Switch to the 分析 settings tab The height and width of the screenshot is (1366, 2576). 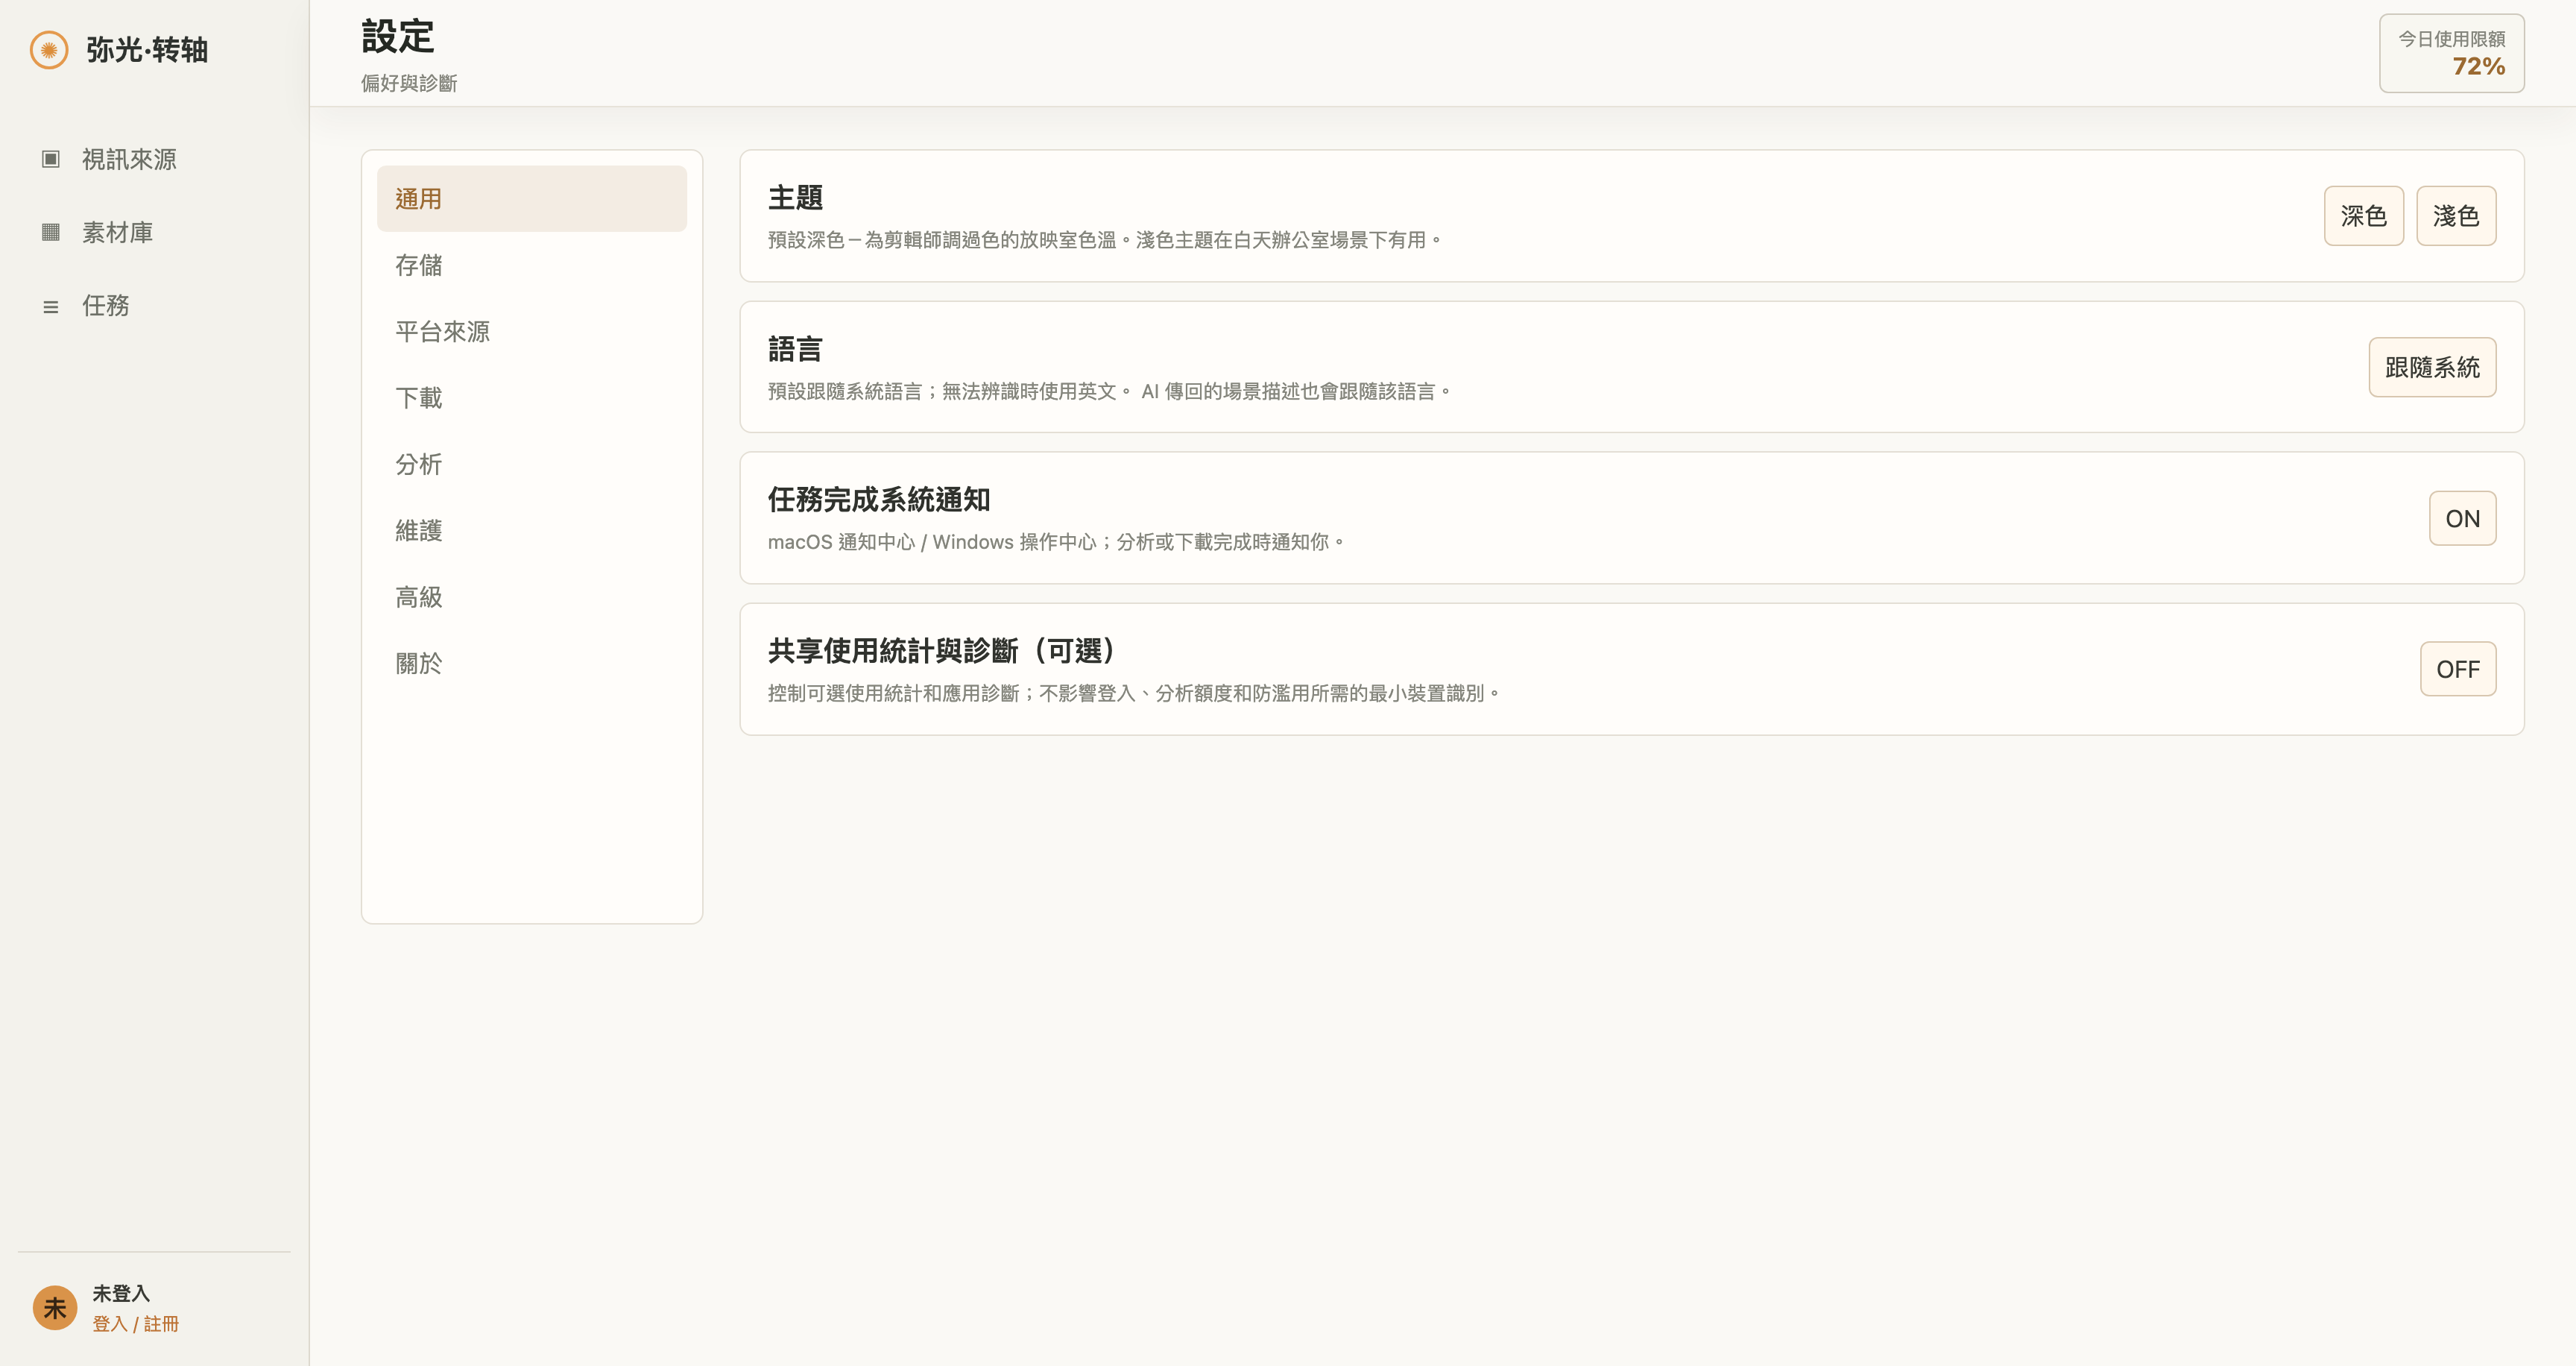pyautogui.click(x=532, y=464)
